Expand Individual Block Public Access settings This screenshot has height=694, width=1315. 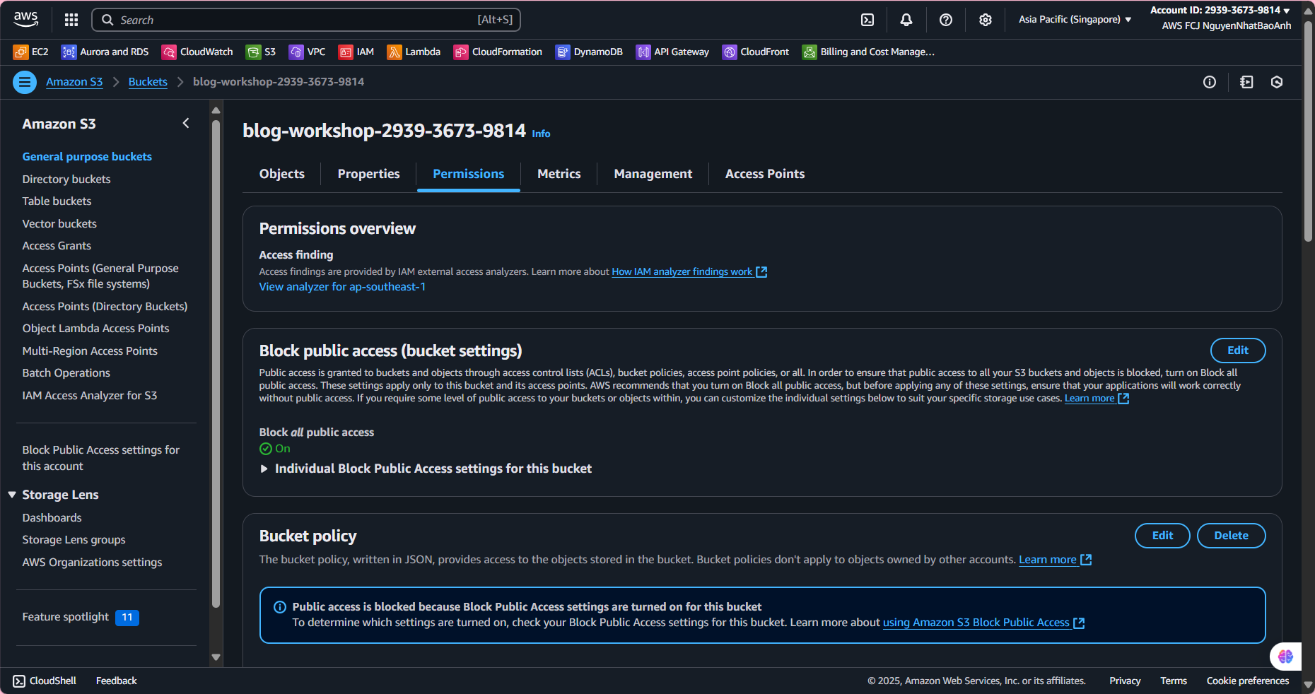pyautogui.click(x=264, y=469)
